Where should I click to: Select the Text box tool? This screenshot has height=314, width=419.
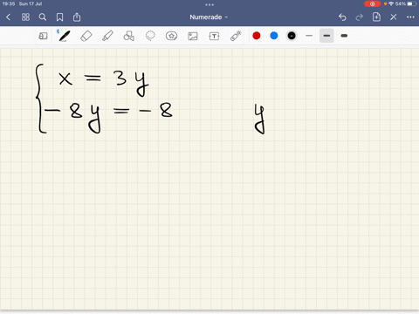click(214, 36)
